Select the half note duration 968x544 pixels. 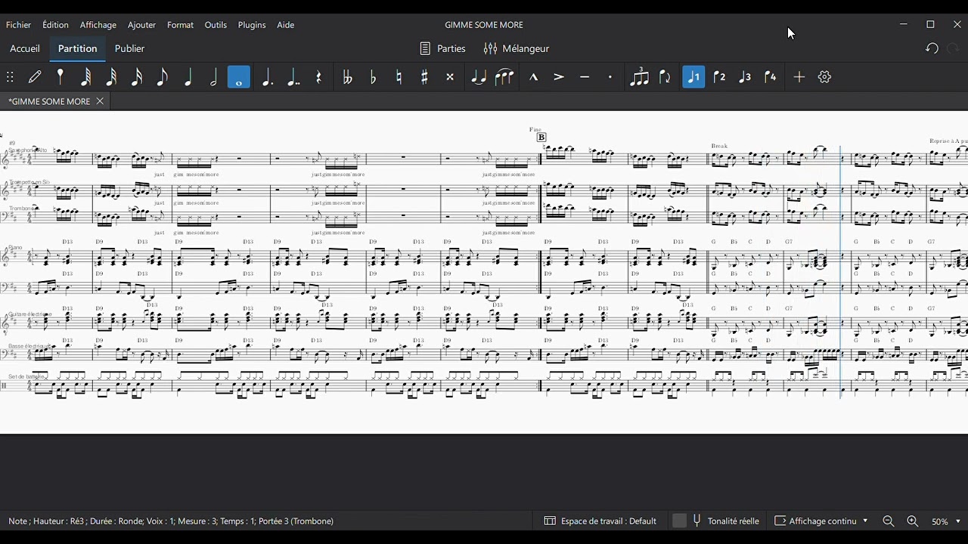(213, 77)
